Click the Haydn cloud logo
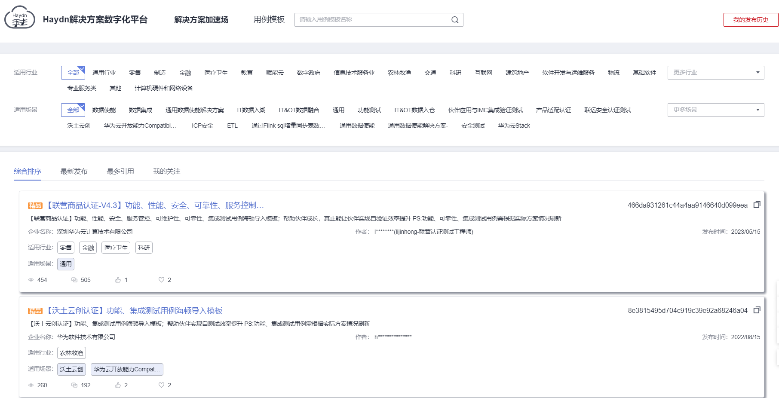Image resolution: width=779 pixels, height=398 pixels. tap(20, 18)
